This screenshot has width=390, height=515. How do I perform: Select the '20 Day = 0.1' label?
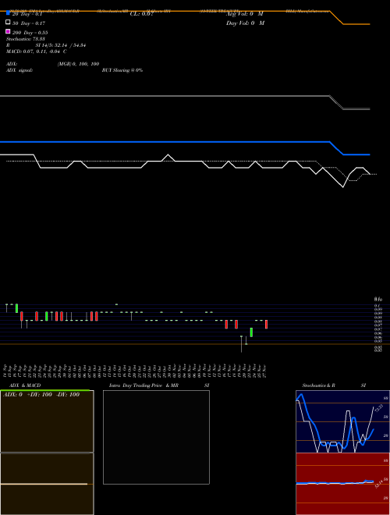coord(27,15)
